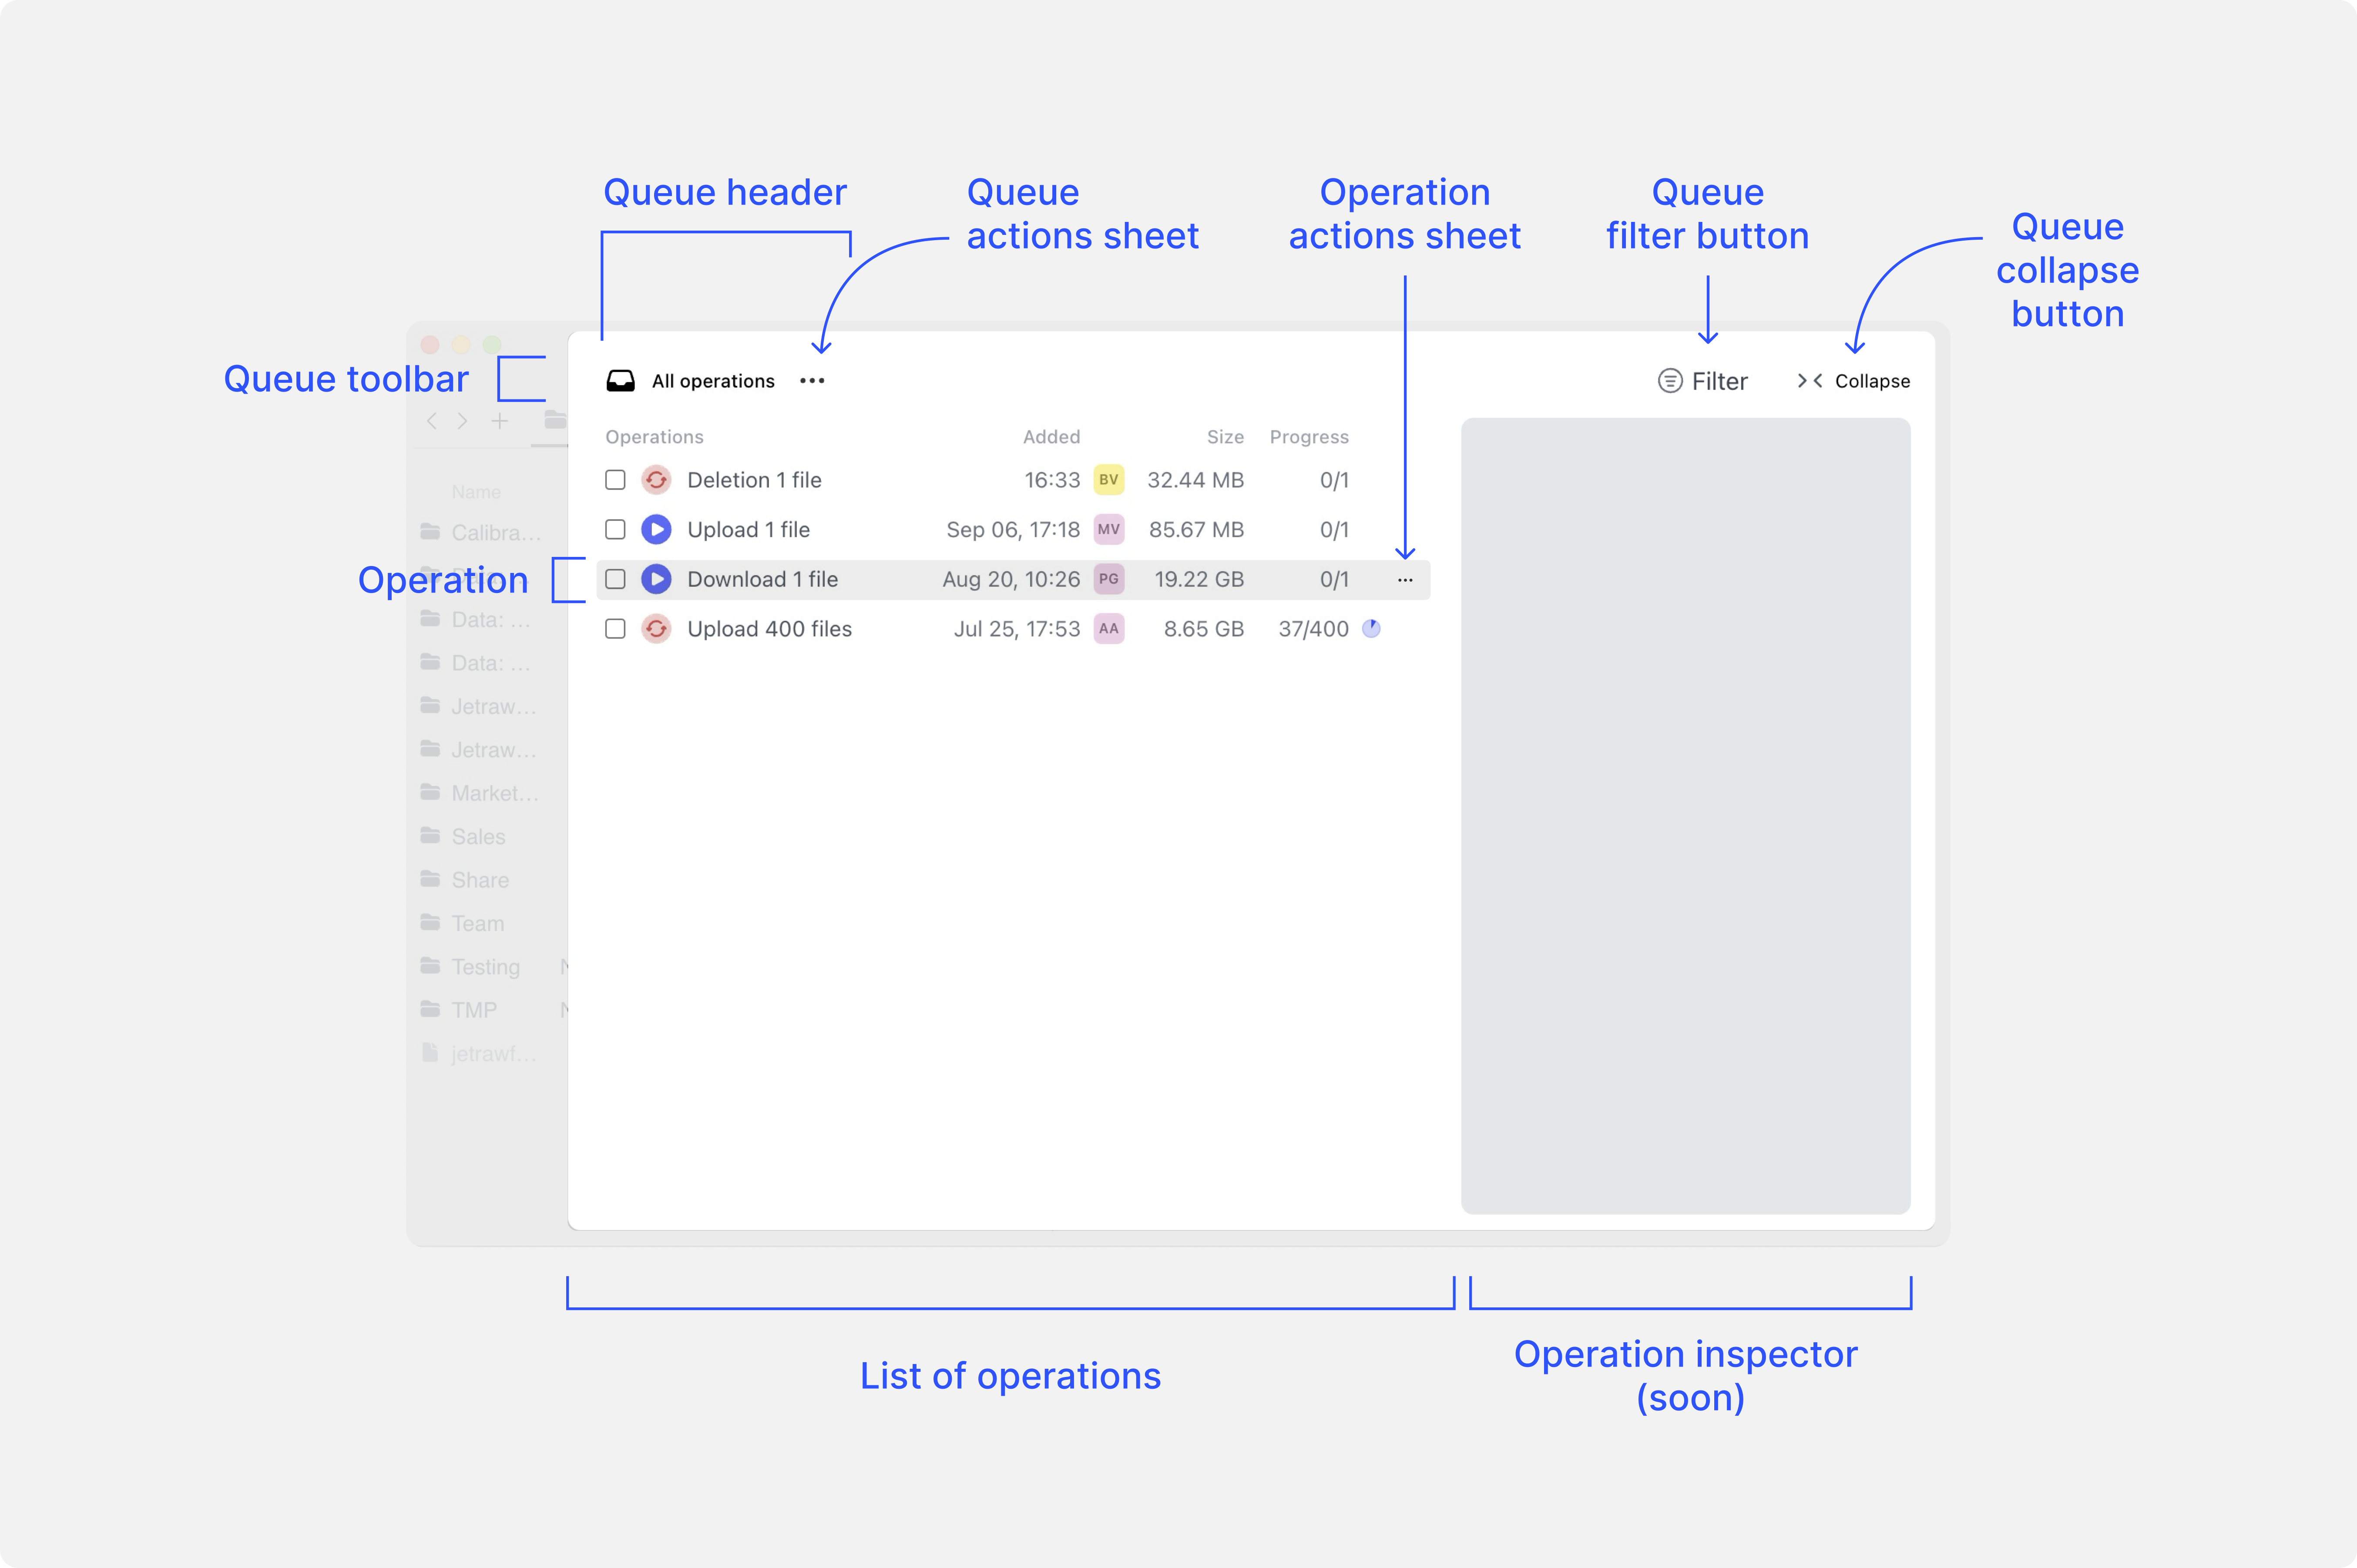Check the Upload 1 file checkbox

click(615, 529)
